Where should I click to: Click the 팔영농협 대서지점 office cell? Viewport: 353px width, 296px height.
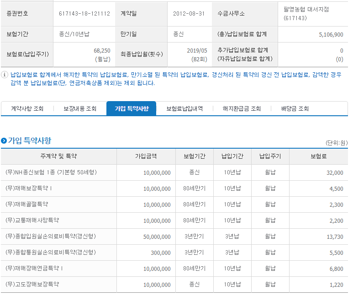[313, 14]
